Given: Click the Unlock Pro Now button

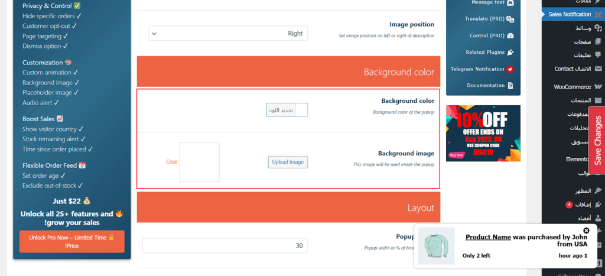Looking at the screenshot, I should [x=72, y=241].
